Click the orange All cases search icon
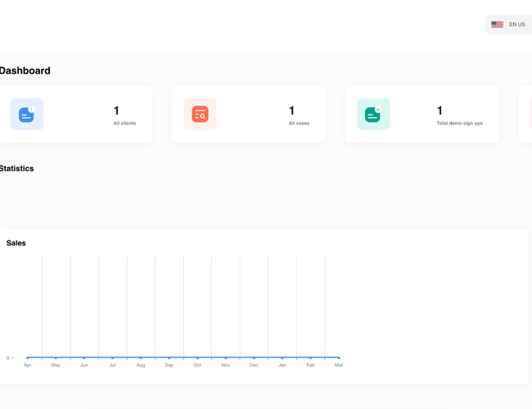Image resolution: width=532 pixels, height=409 pixels. [200, 115]
